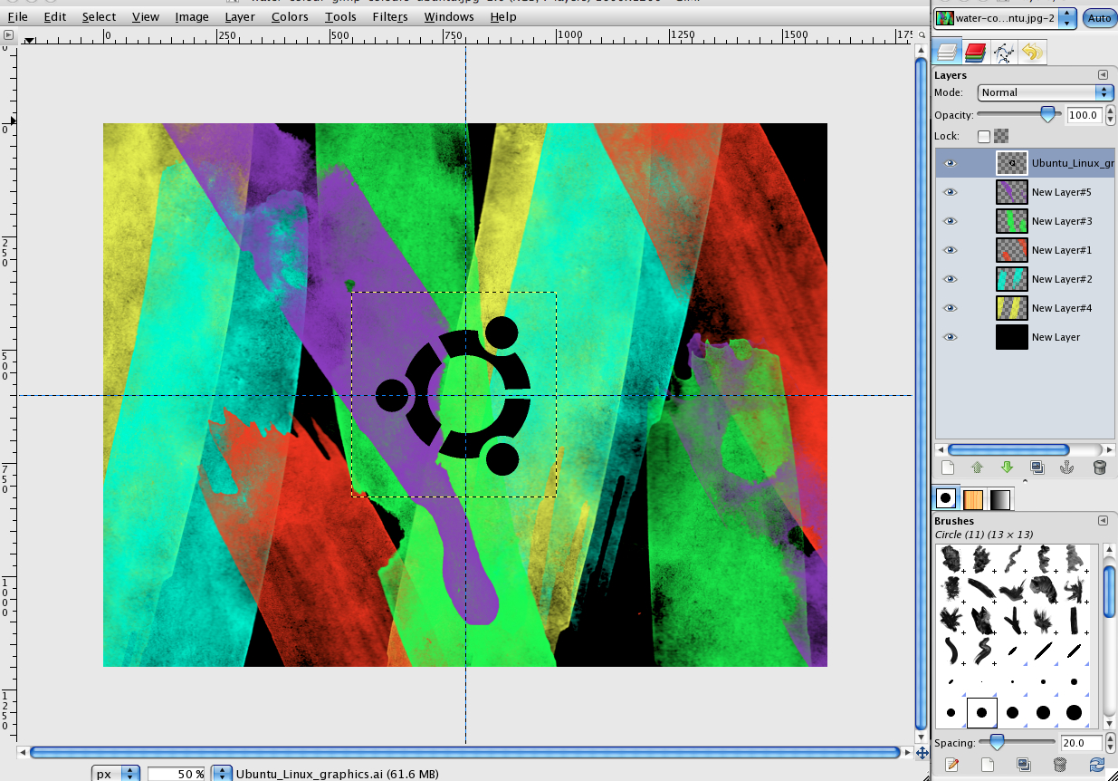Click the canvas menu triangle at ruler corner

click(8, 37)
